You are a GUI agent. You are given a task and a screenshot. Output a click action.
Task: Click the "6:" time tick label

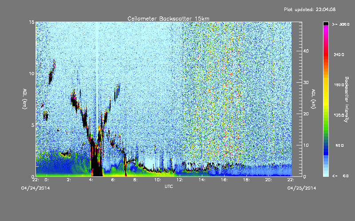click(113, 180)
